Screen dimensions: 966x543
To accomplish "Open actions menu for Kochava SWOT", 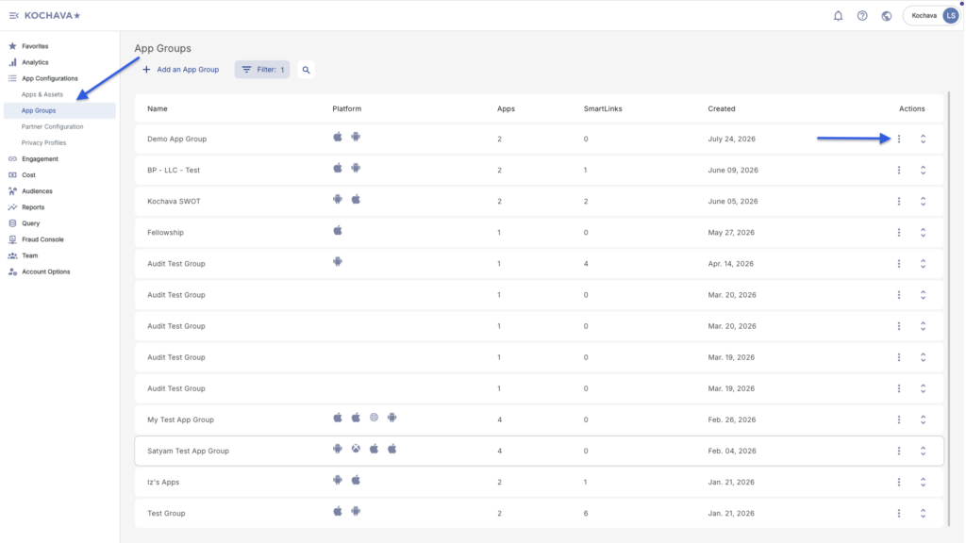I will 899,202.
